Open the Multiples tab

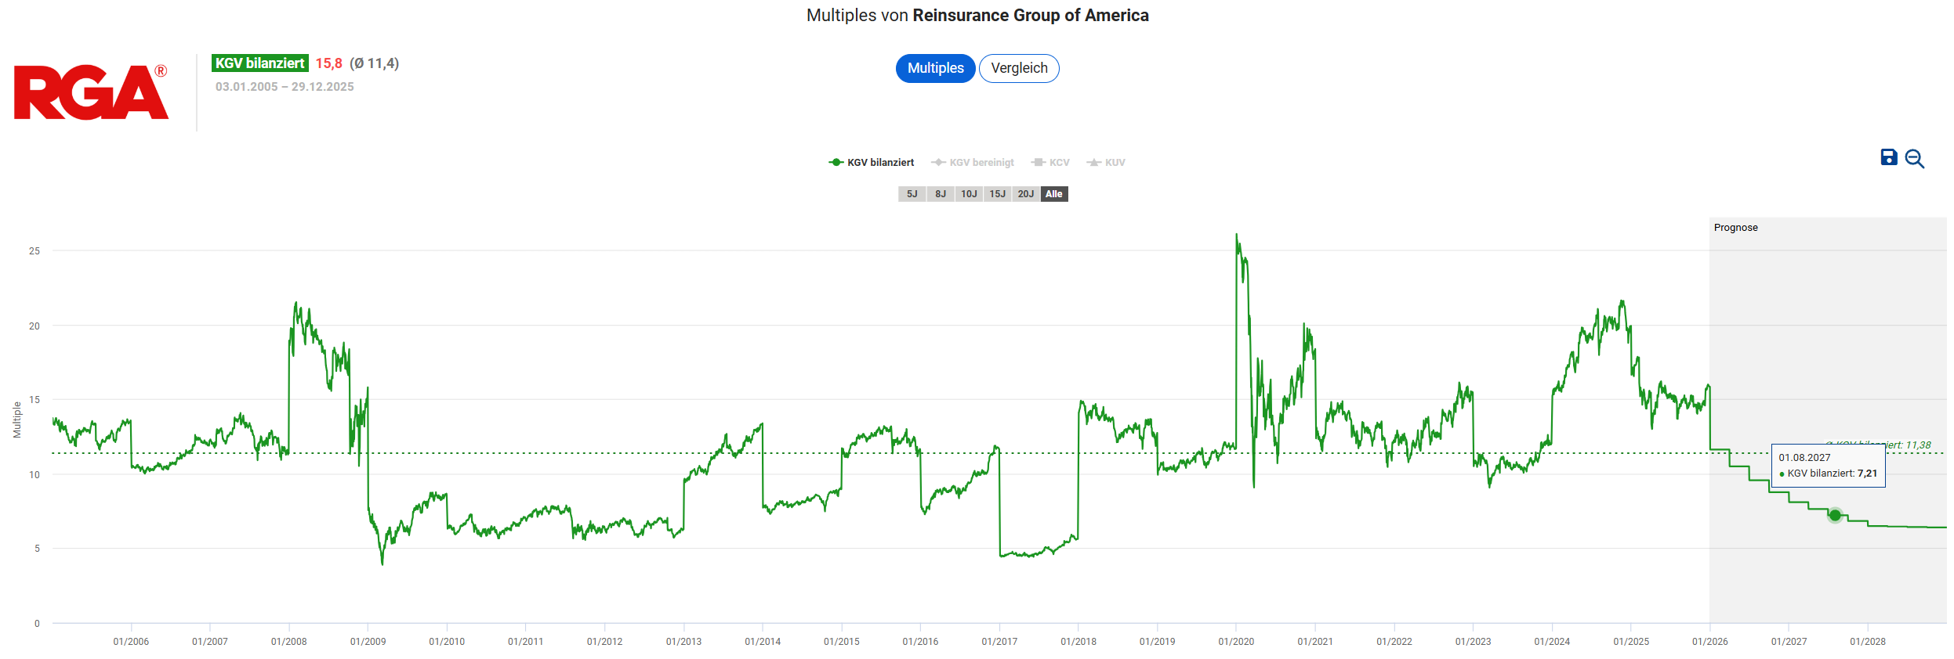935,68
